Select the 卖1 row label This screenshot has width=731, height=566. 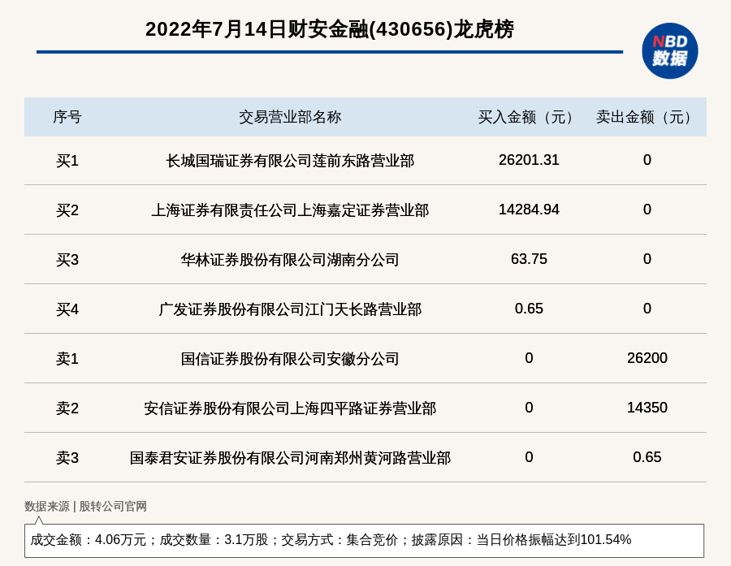(x=67, y=359)
